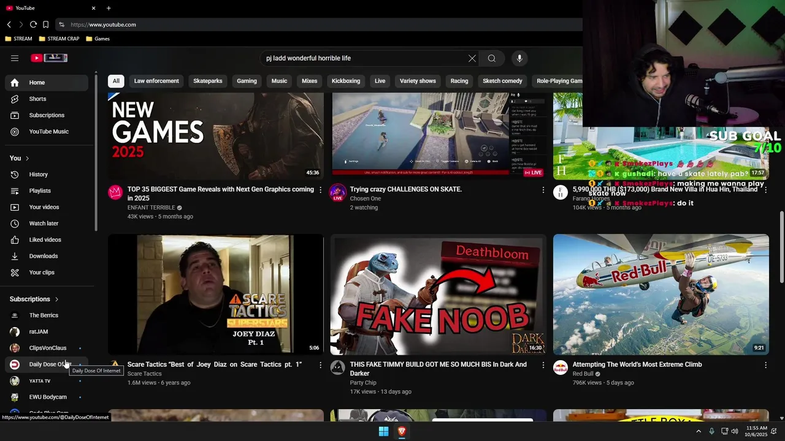This screenshot has width=785, height=441.
Task: Open The Berrics subscription
Action: coord(47,315)
